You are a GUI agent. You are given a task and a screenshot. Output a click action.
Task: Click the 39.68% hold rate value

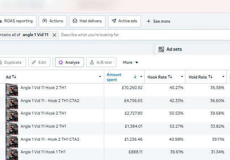(217, 113)
